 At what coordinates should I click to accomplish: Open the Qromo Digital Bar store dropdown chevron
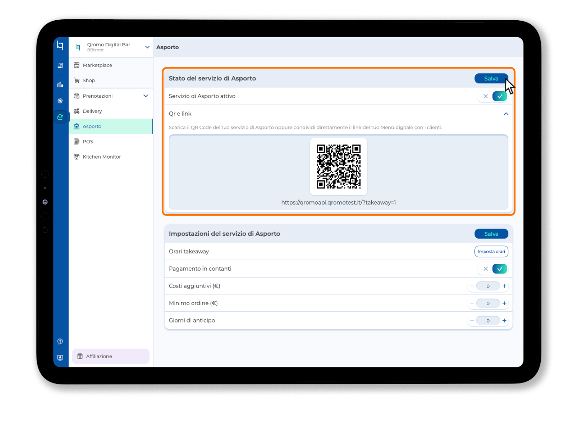click(147, 47)
